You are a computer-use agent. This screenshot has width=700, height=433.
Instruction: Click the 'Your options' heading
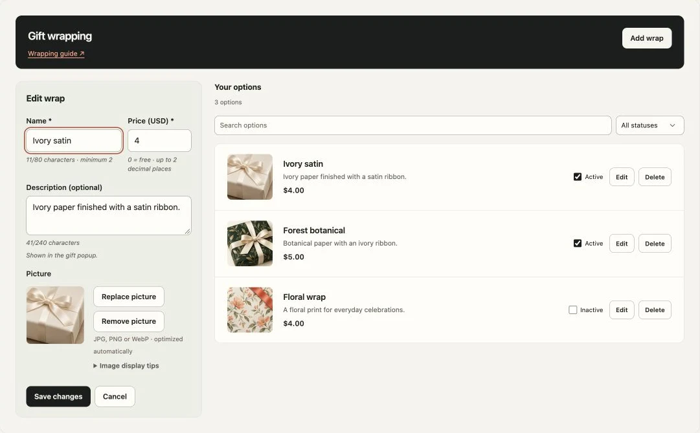(x=238, y=87)
